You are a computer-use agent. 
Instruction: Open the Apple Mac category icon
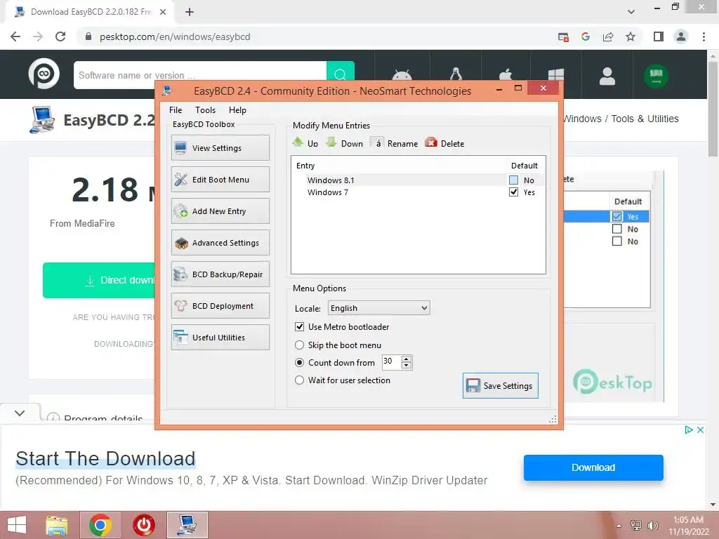(x=506, y=74)
